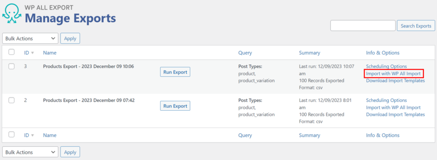Viewport: 437px width, 160px height.
Task: Click the ID sort arrow in header
Action: point(32,53)
